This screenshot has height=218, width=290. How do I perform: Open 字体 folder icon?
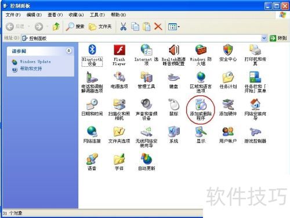(x=119, y=162)
